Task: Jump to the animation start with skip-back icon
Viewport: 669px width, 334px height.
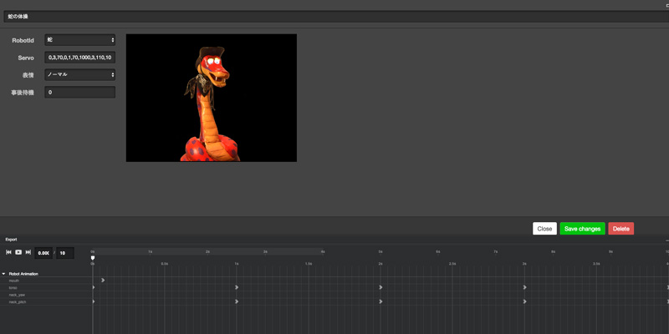Action: coord(8,252)
